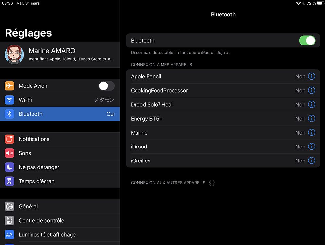Click the Ne pas déranger moon icon
Screen dimensions: 325x245
pyautogui.click(x=9, y=167)
